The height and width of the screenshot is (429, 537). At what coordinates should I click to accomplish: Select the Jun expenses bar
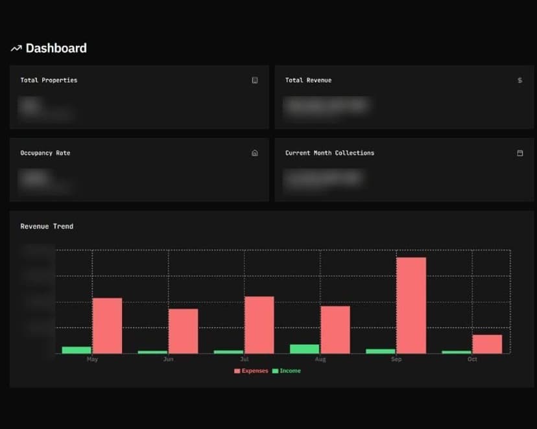click(x=184, y=331)
